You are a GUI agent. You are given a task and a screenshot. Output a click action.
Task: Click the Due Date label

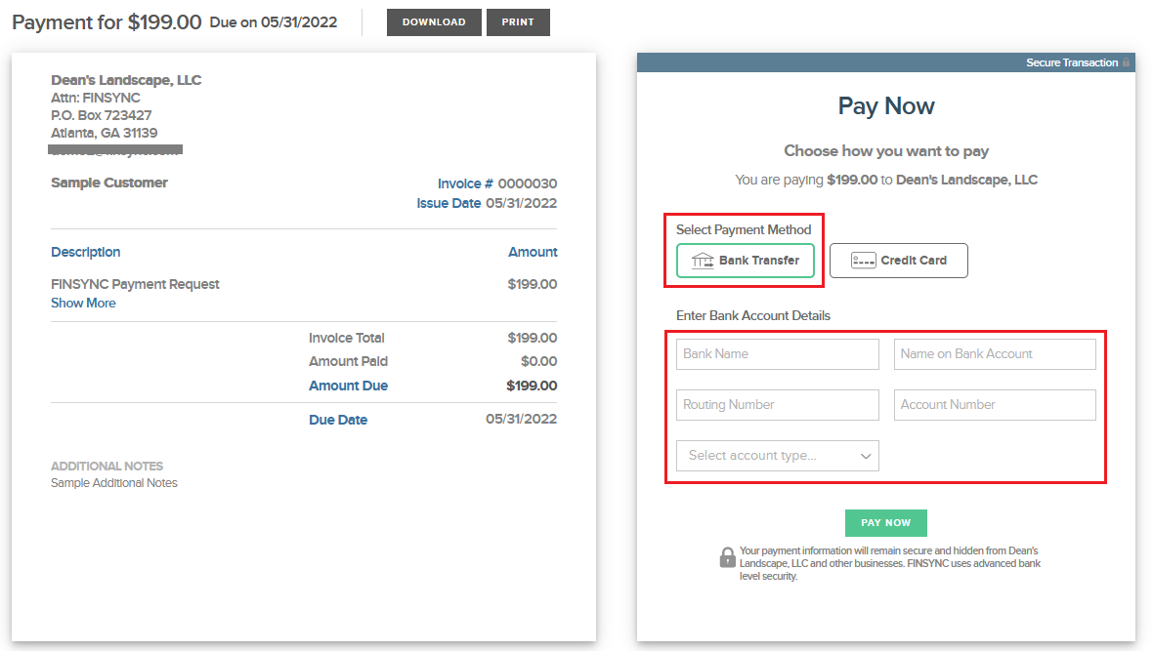pos(338,420)
